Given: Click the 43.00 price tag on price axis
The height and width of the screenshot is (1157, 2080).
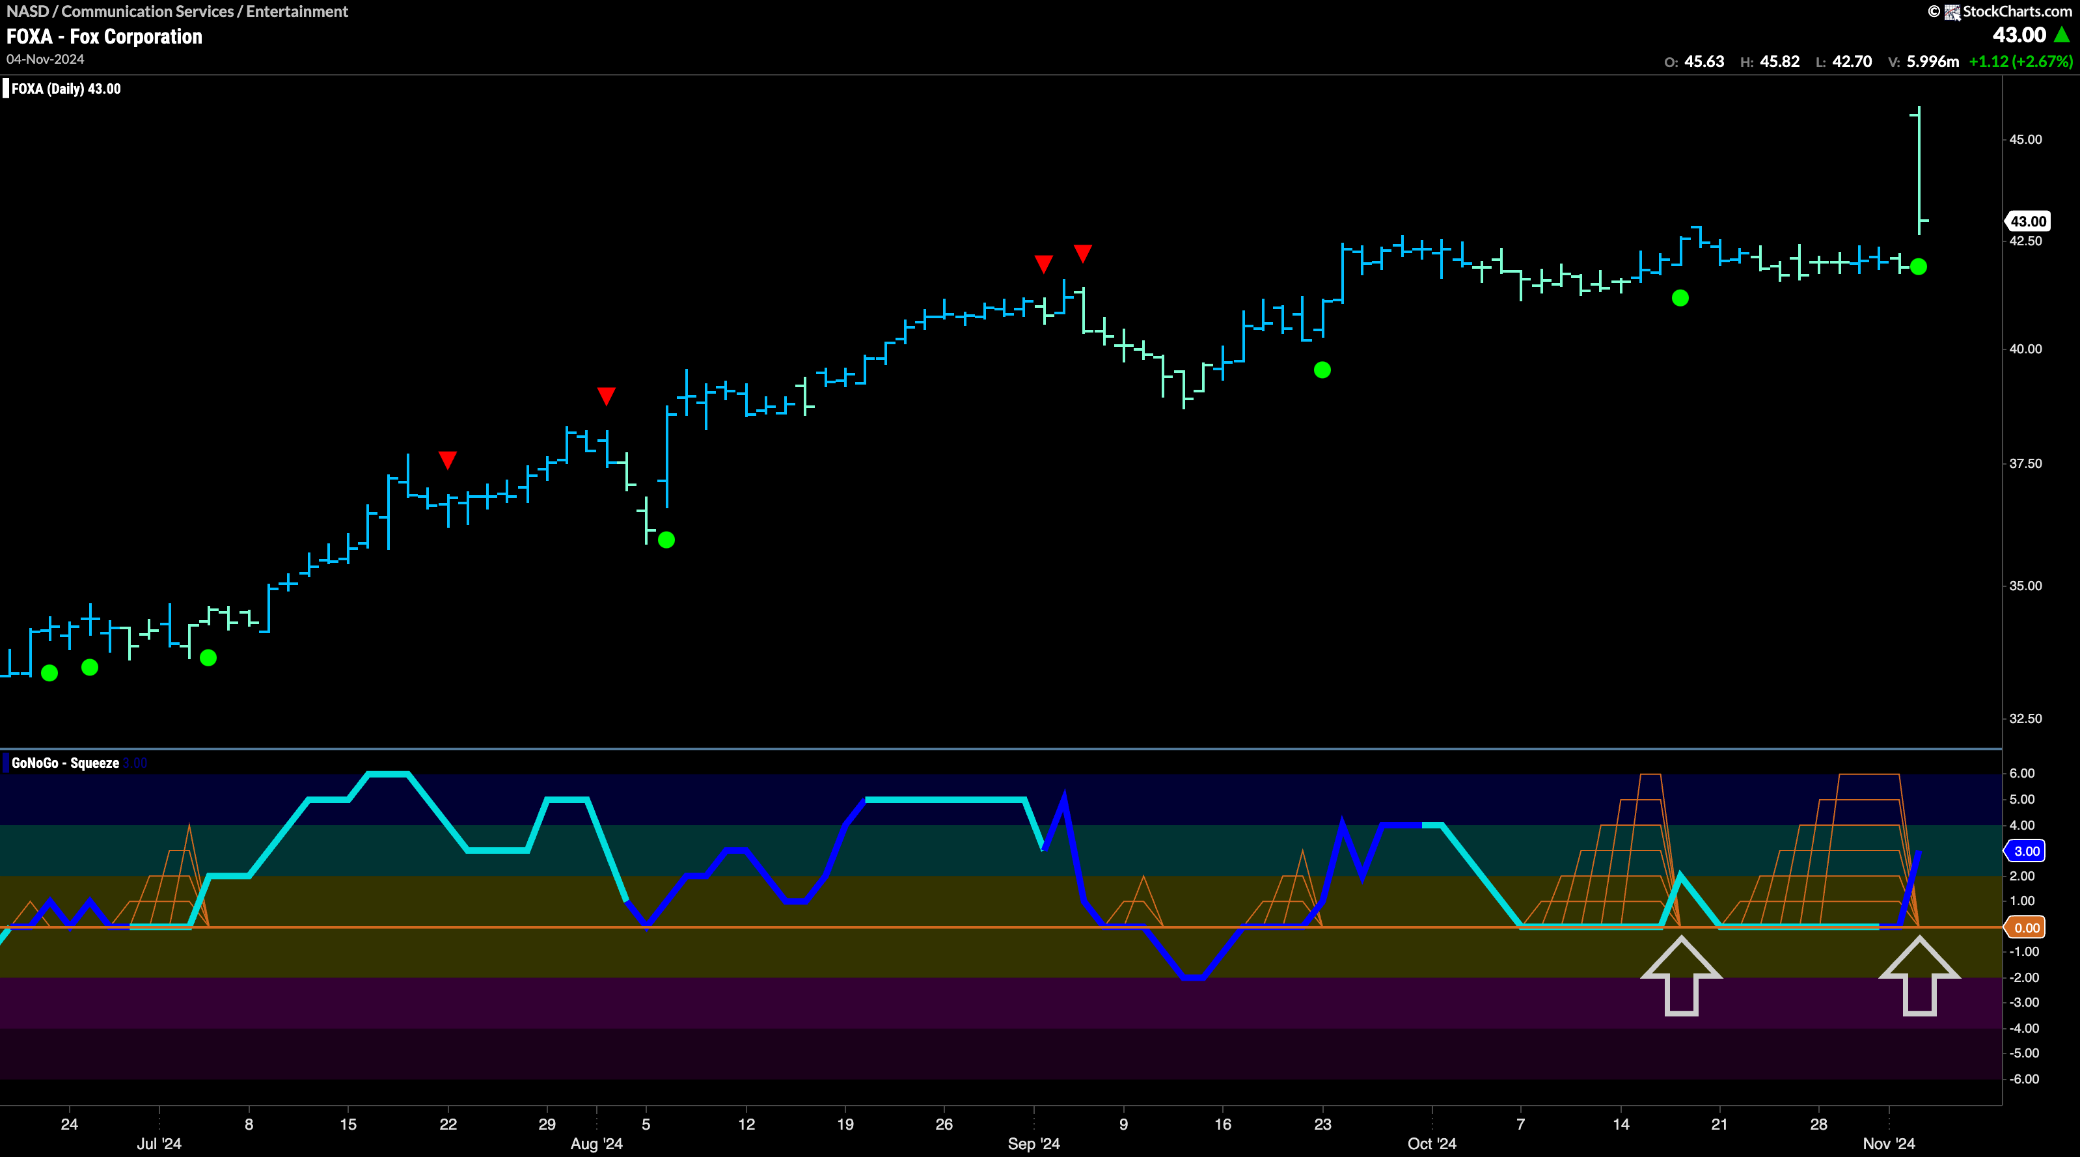Looking at the screenshot, I should tap(2027, 221).
